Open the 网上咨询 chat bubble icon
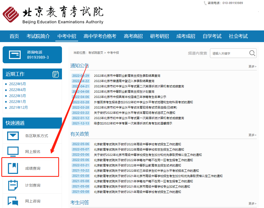Screen dimensions: 264x208 [13, 201]
